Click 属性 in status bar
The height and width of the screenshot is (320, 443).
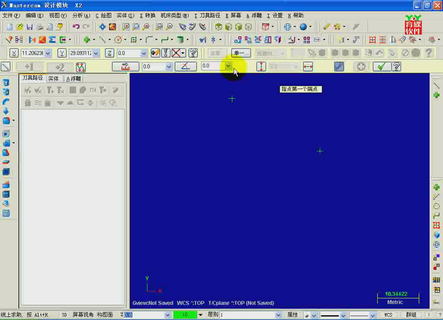293,315
